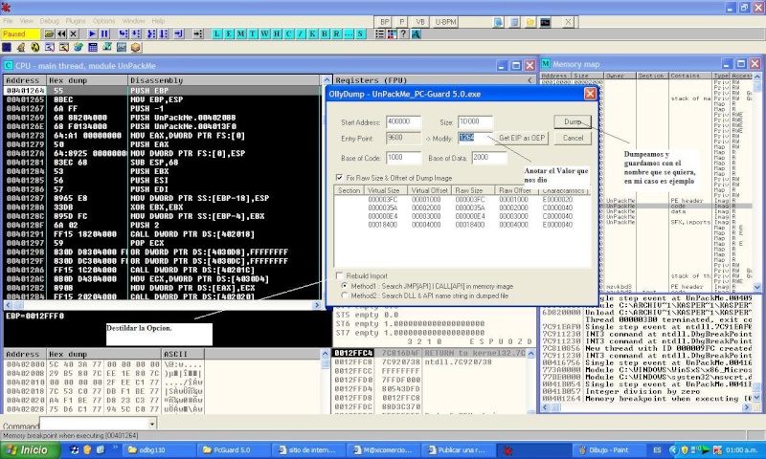Select CALL DWORD PTR DS:[402018] row
The width and height of the screenshot is (766, 459).
162,233
